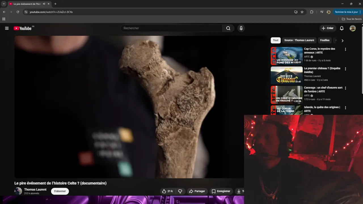Click the video title Le pire événement
This screenshot has height=204, width=363.
[60, 183]
